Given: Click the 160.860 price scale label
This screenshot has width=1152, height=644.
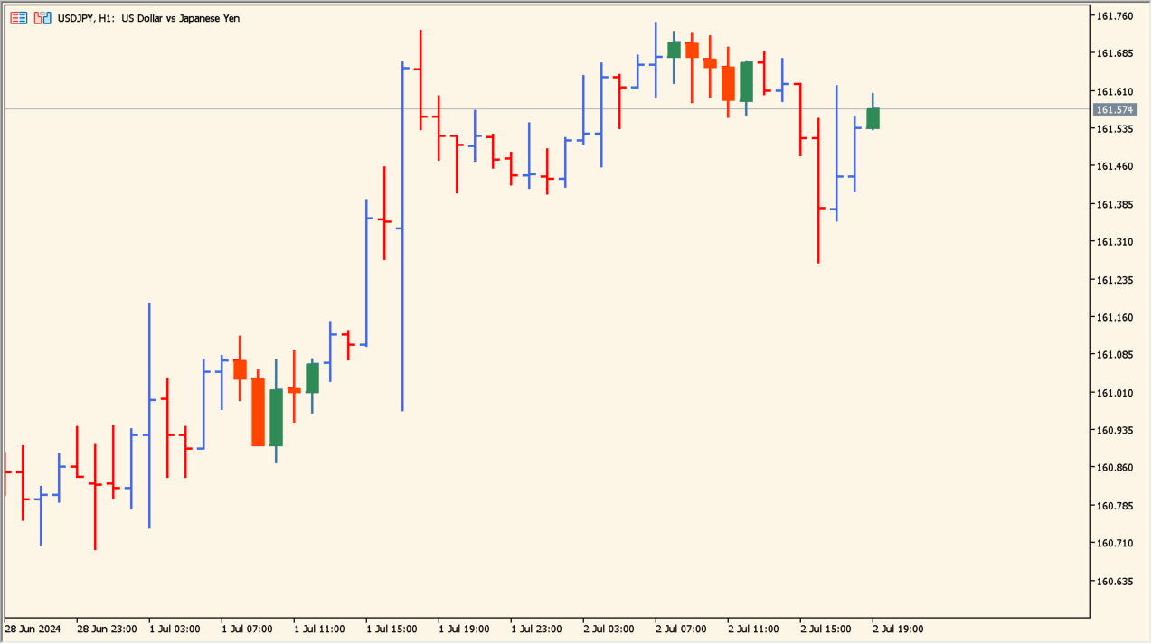Looking at the screenshot, I should tap(1114, 468).
